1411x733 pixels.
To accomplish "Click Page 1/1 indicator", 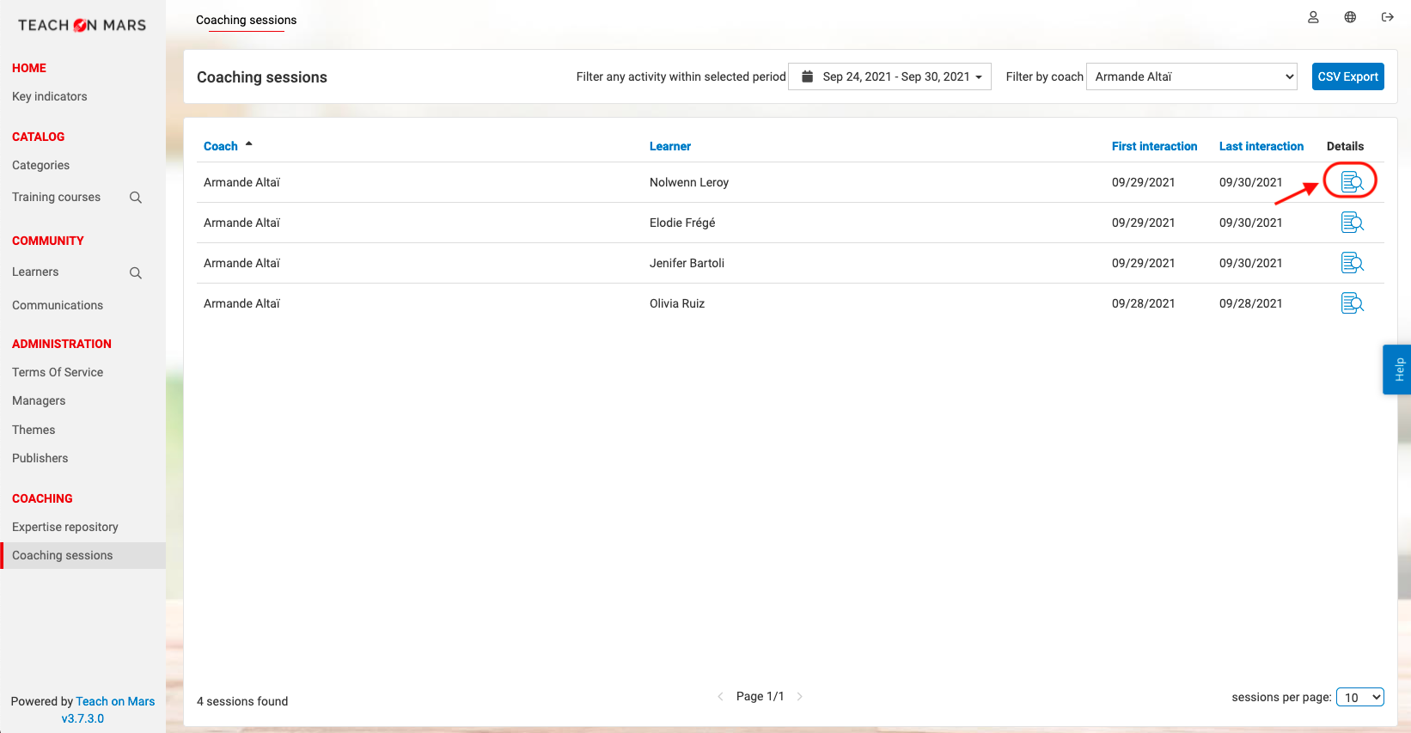I will click(760, 696).
